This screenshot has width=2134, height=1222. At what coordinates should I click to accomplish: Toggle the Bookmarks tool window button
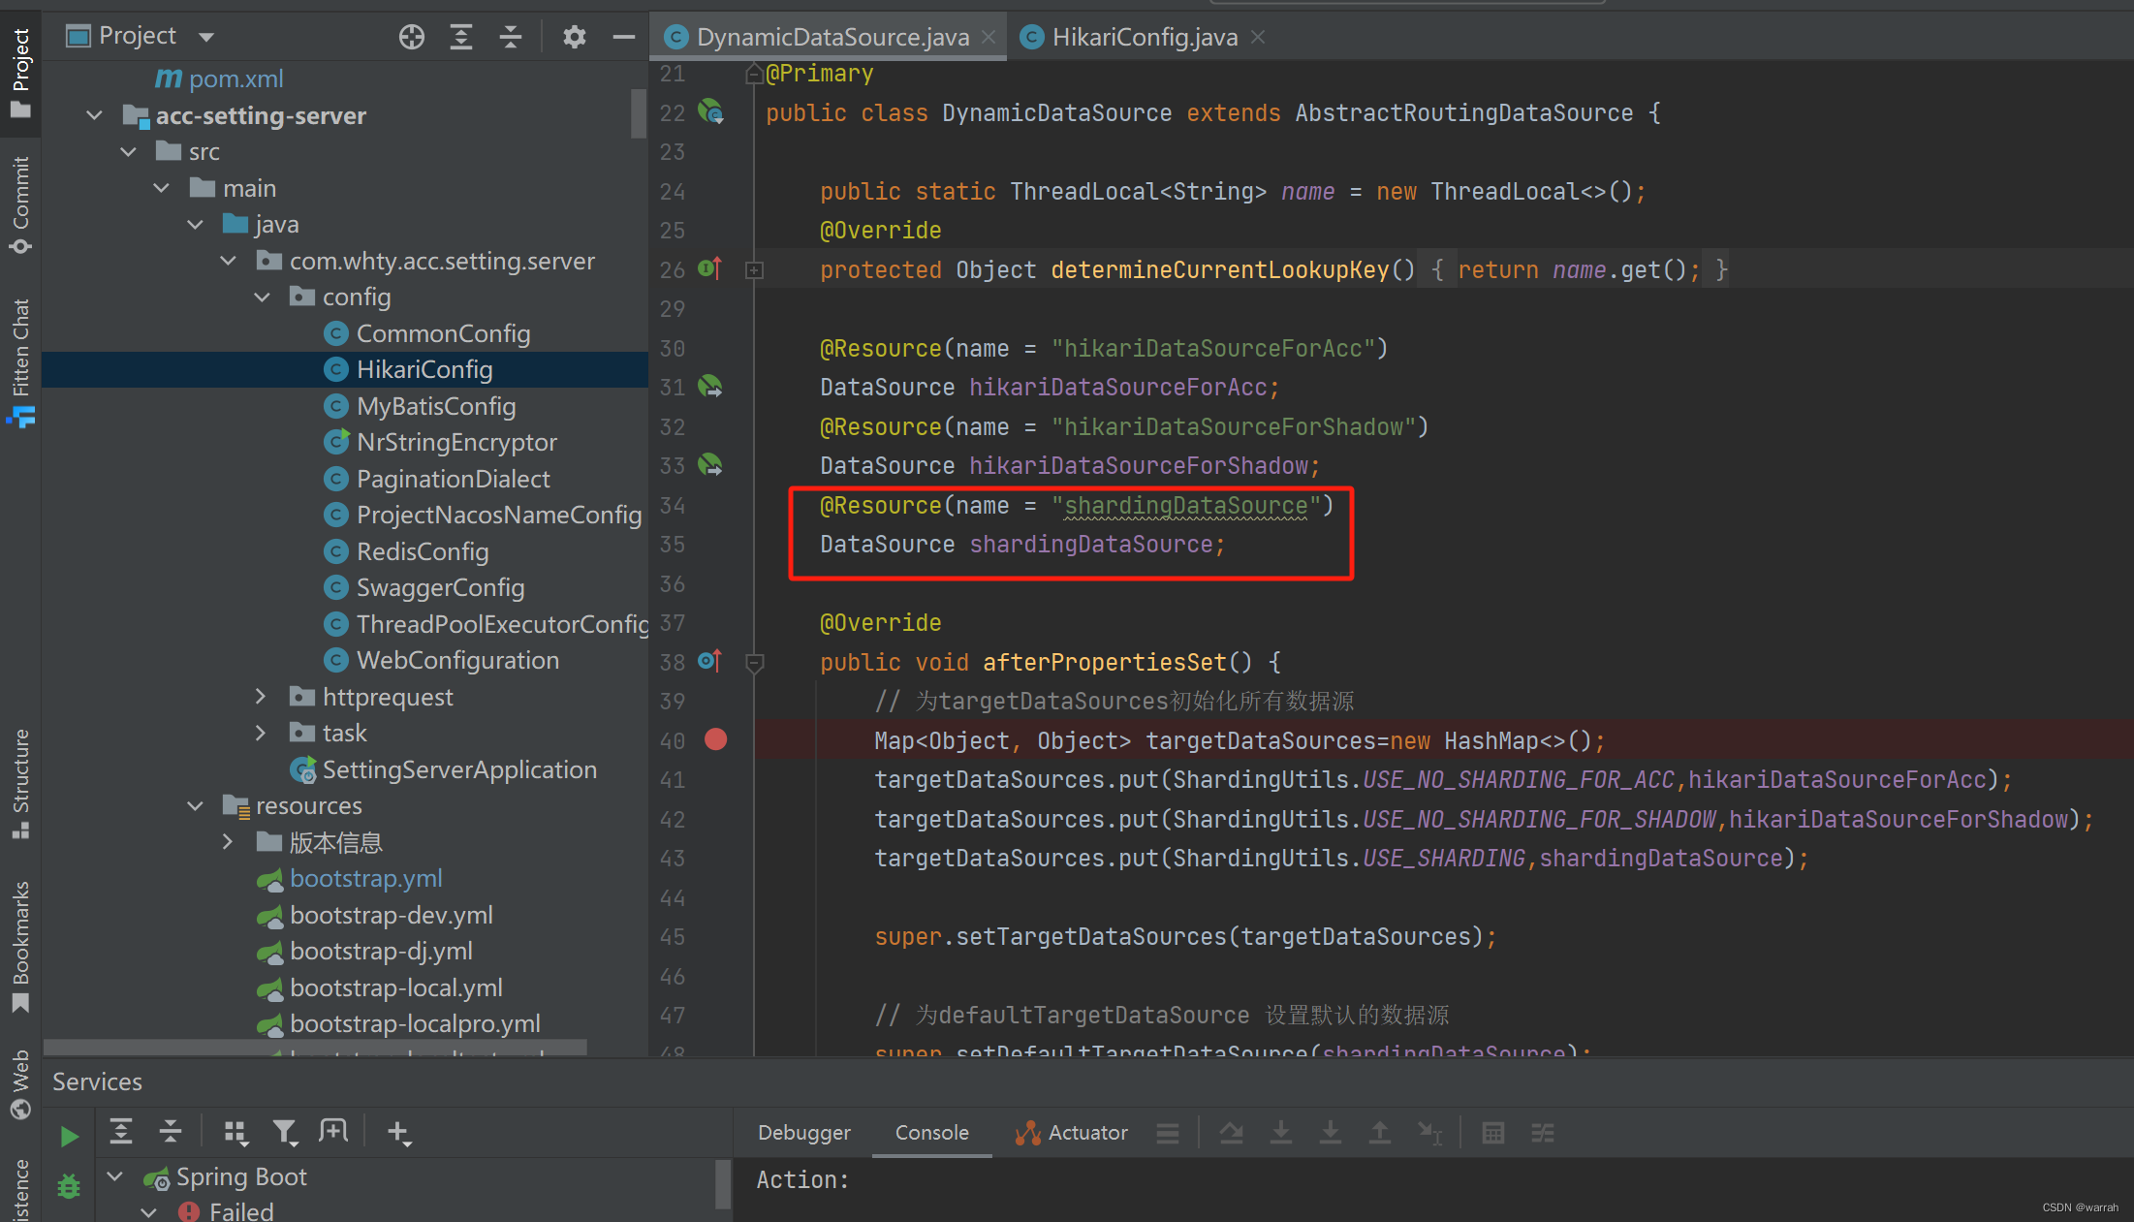pyautogui.click(x=20, y=946)
